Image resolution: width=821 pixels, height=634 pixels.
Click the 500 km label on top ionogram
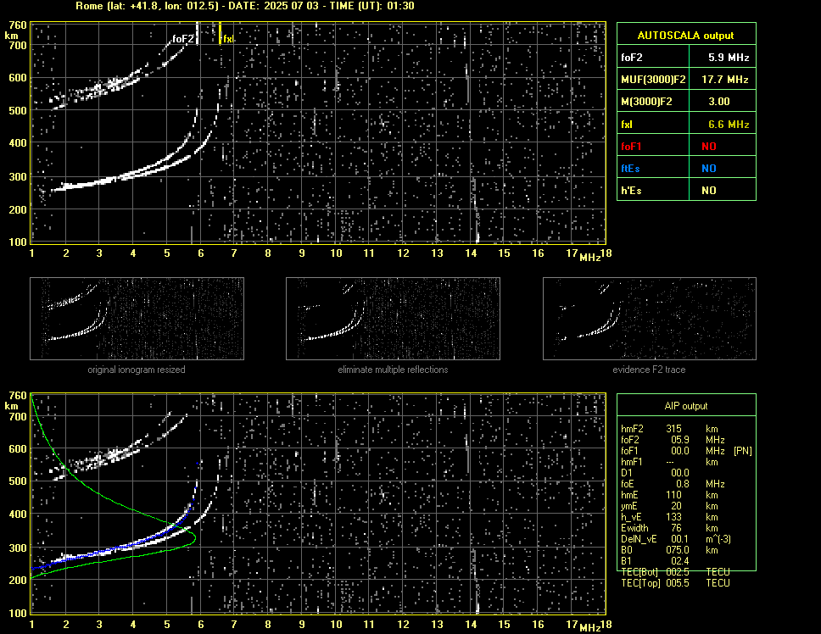click(18, 110)
